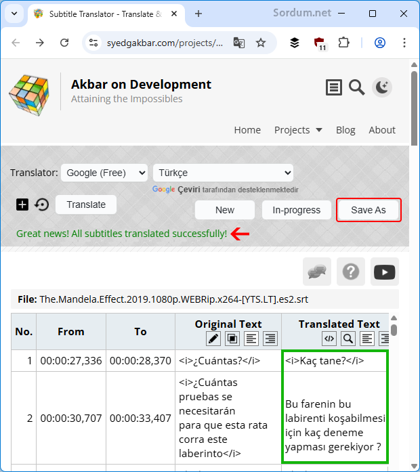Screen dimensions: 420x472
Task: Click the Save As button
Action: pos(369,210)
